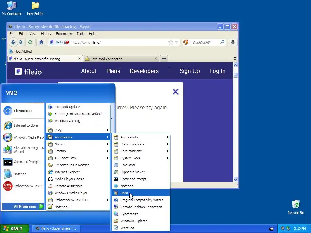Image resolution: width=311 pixels, height=233 pixels.
Task: Click the All Programs button
Action: 23,206
